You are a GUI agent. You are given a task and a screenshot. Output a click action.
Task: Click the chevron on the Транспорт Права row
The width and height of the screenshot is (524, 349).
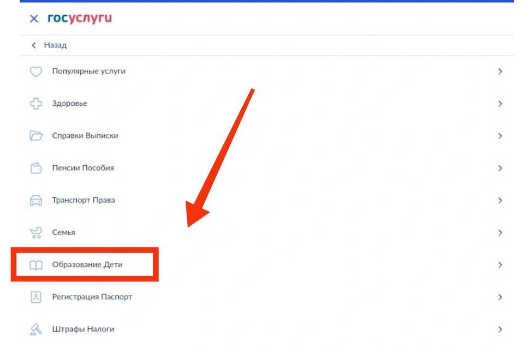point(500,200)
